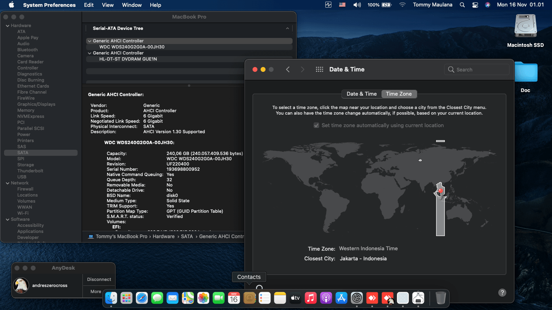The width and height of the screenshot is (552, 310).
Task: Open the Closest City dropdown
Action: pyautogui.click(x=363, y=259)
